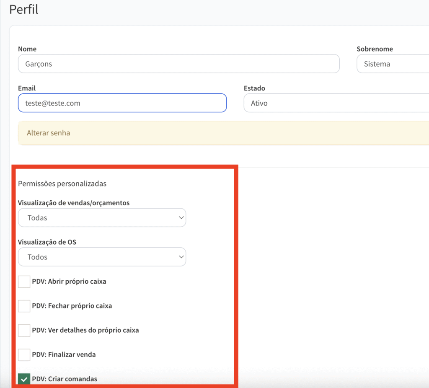Tick PDV: Ver detalhes do próprio caixa checkbox
This screenshot has width=429, height=388.
pyautogui.click(x=24, y=330)
